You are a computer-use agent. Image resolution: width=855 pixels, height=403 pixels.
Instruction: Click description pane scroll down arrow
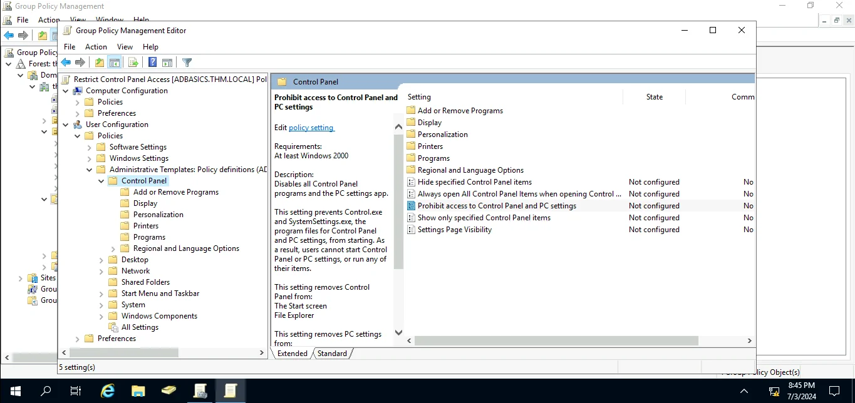coord(398,332)
